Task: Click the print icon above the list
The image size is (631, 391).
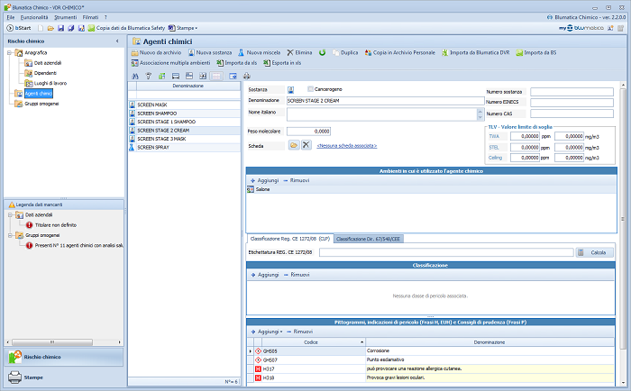Action: (x=246, y=76)
